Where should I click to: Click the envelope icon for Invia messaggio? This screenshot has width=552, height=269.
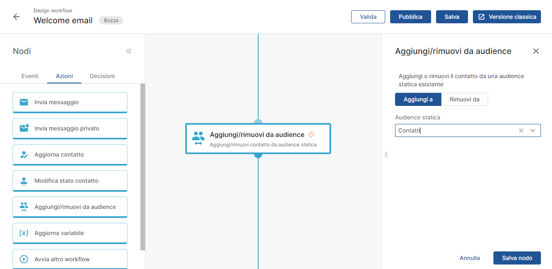[x=24, y=102]
